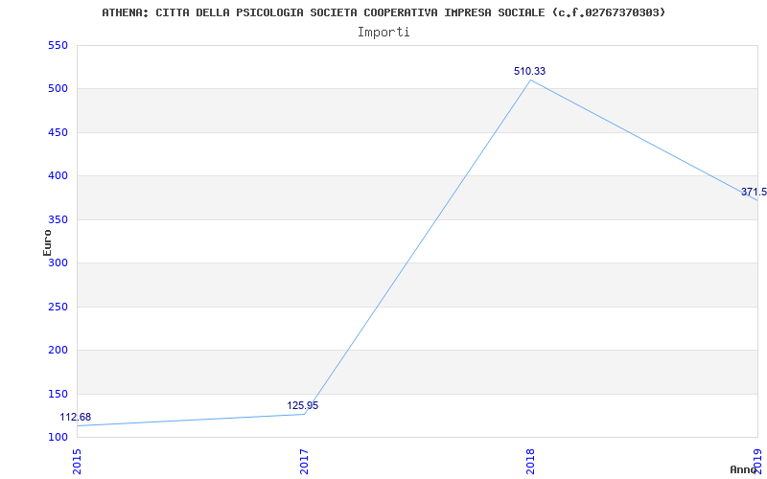Click the 112.68 data label
This screenshot has width=767, height=479.
click(x=76, y=418)
